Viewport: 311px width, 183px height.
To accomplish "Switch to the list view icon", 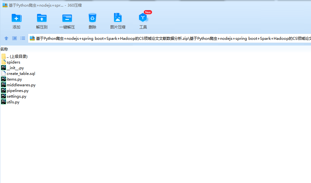I will 23,38.
